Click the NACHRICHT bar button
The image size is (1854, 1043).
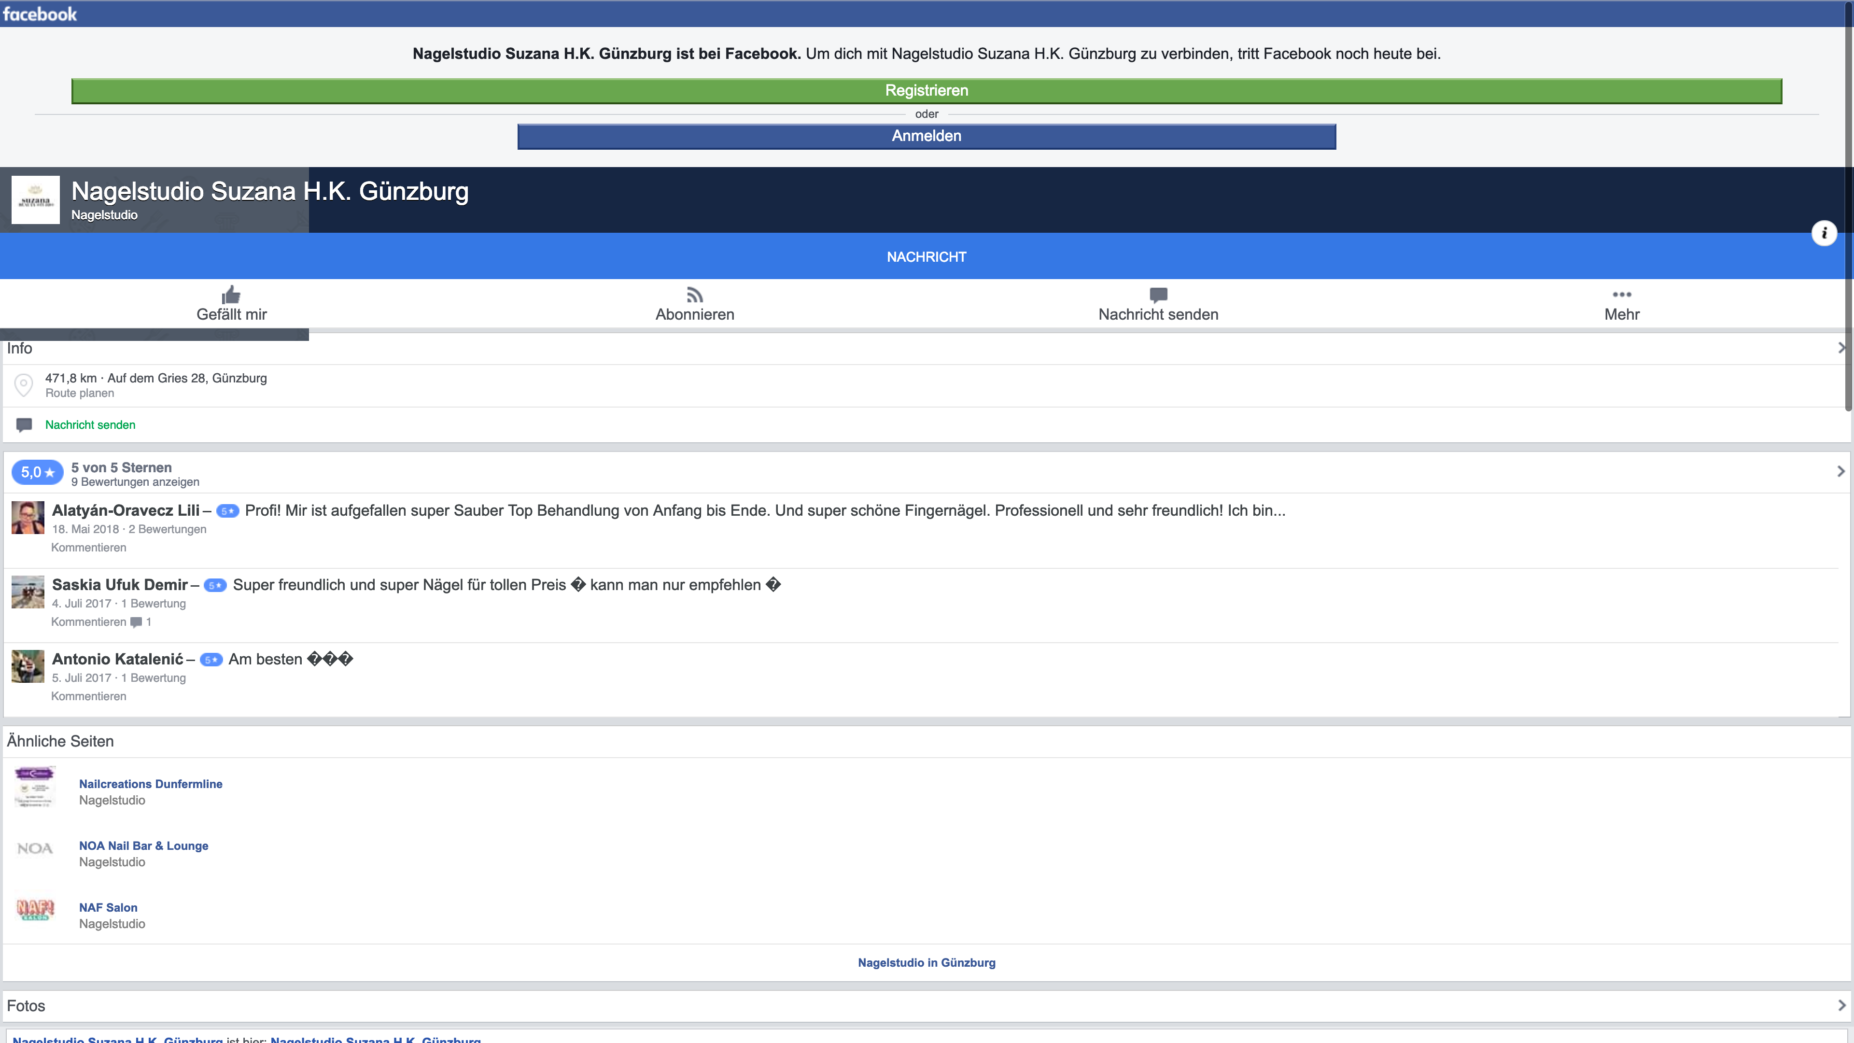click(927, 256)
